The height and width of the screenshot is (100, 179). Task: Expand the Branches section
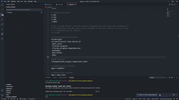point(9,89)
